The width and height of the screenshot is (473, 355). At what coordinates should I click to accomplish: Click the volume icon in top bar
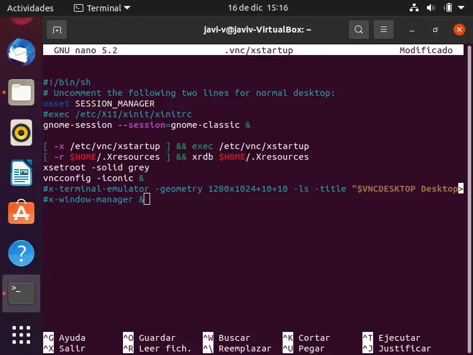430,8
